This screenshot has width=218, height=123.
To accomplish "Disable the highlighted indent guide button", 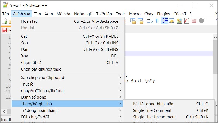I will click(165, 21).
